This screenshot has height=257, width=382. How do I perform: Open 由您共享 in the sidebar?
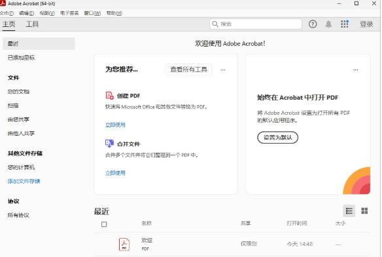[18, 119]
